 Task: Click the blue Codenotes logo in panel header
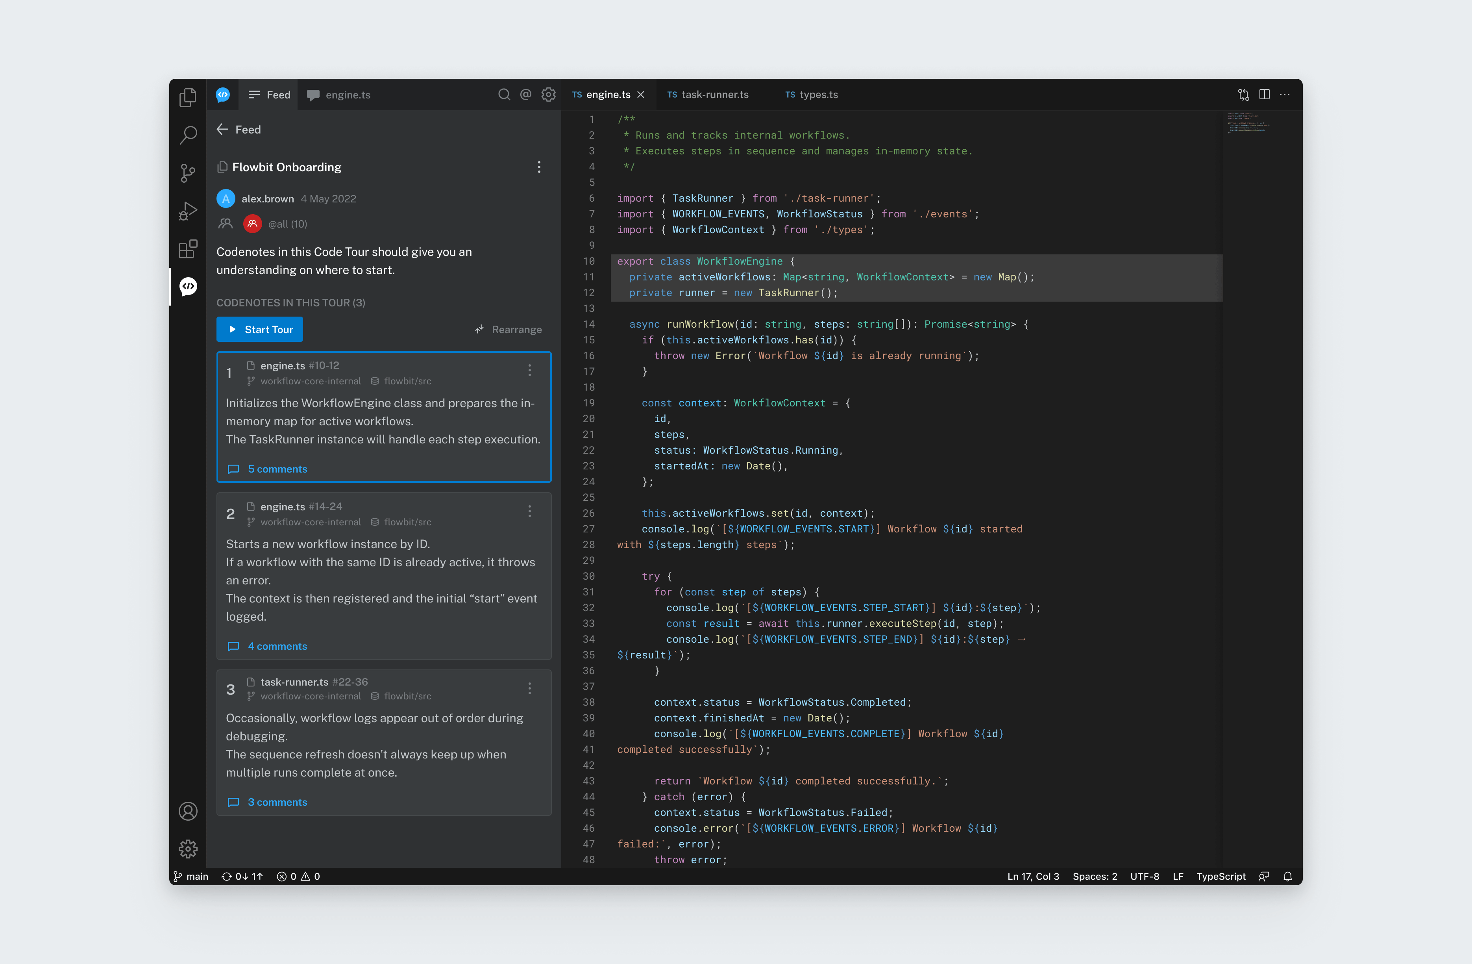(223, 95)
